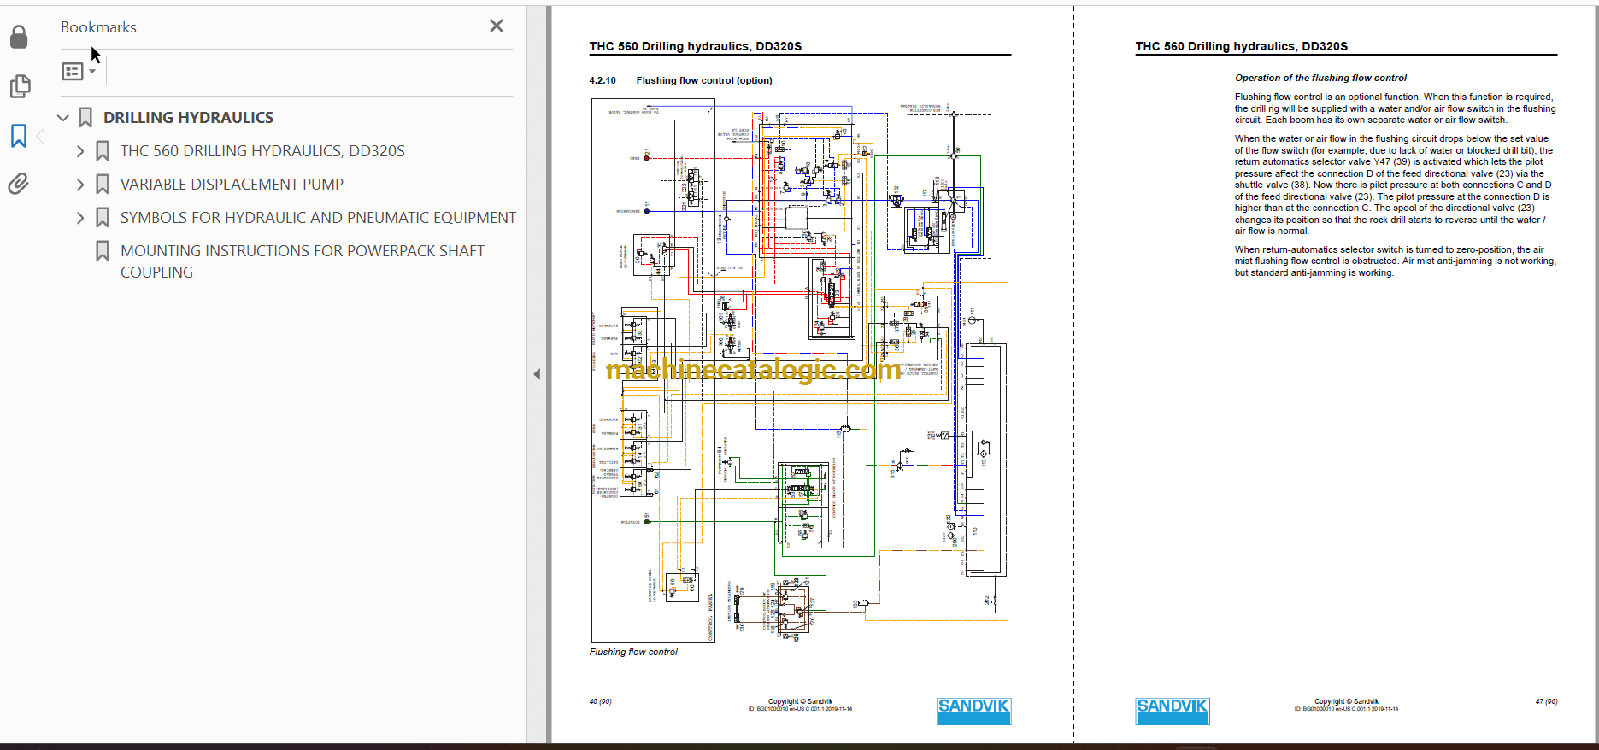Click the right page header 'THC 560 Drilling hydraulics, DD320S'
This screenshot has height=750, width=1599.
tap(1242, 46)
